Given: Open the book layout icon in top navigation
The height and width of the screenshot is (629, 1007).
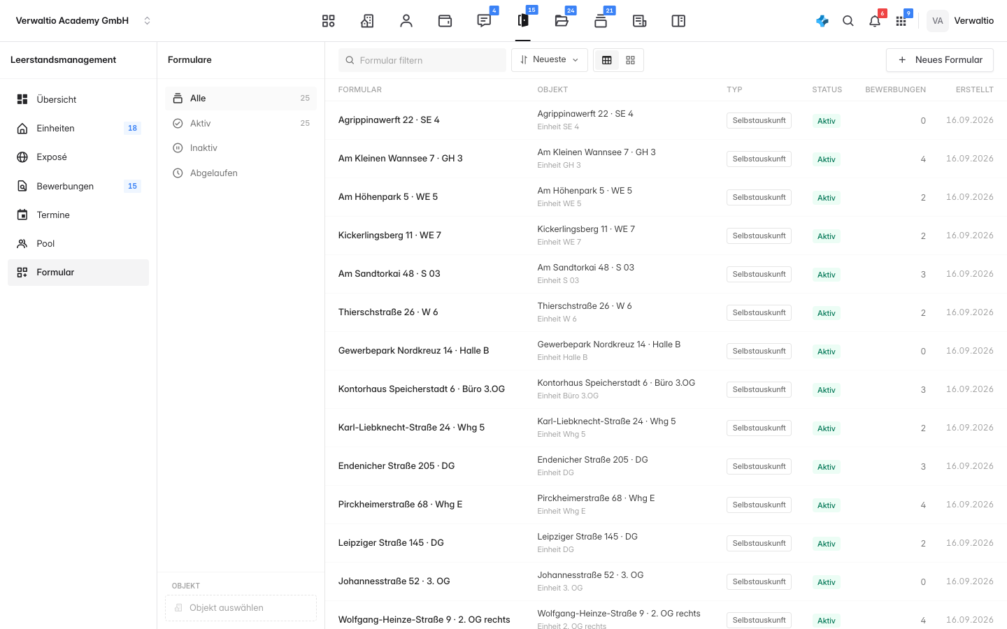Looking at the screenshot, I should coord(678,21).
